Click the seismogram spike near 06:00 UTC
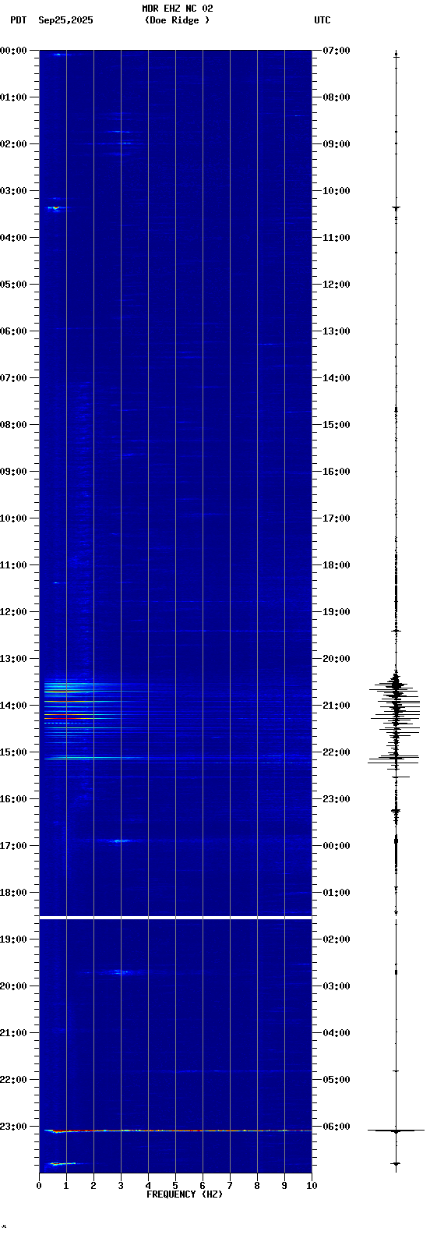 tap(396, 1130)
